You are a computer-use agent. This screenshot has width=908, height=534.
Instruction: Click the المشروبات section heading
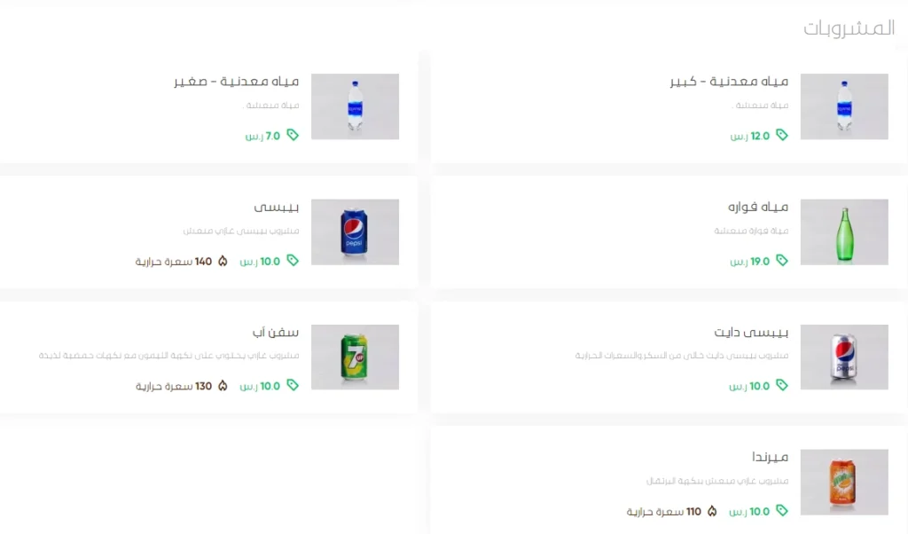tap(849, 27)
